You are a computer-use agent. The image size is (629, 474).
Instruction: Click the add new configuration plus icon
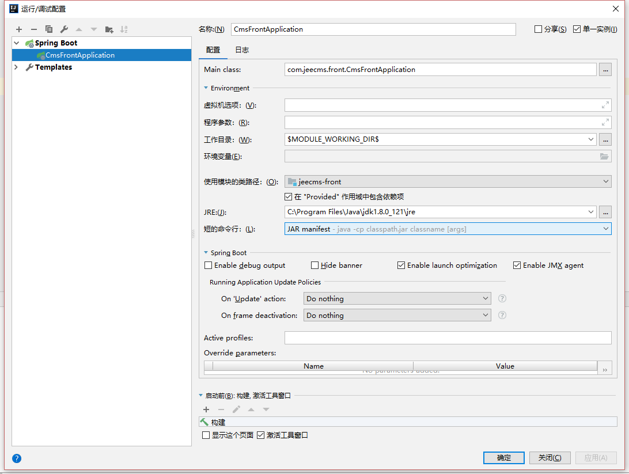point(19,29)
